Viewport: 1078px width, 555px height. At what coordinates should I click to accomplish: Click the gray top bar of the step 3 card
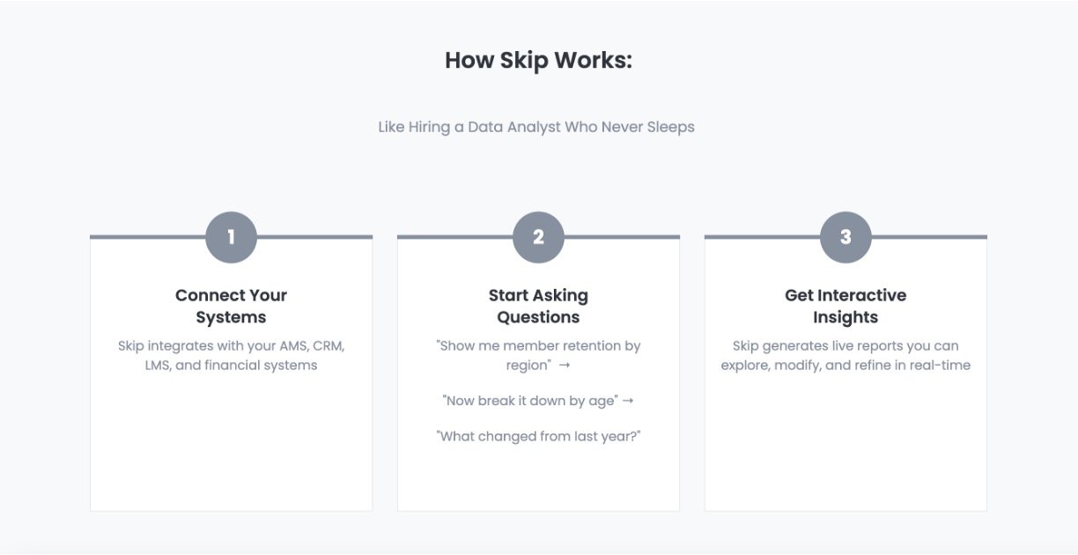934,237
